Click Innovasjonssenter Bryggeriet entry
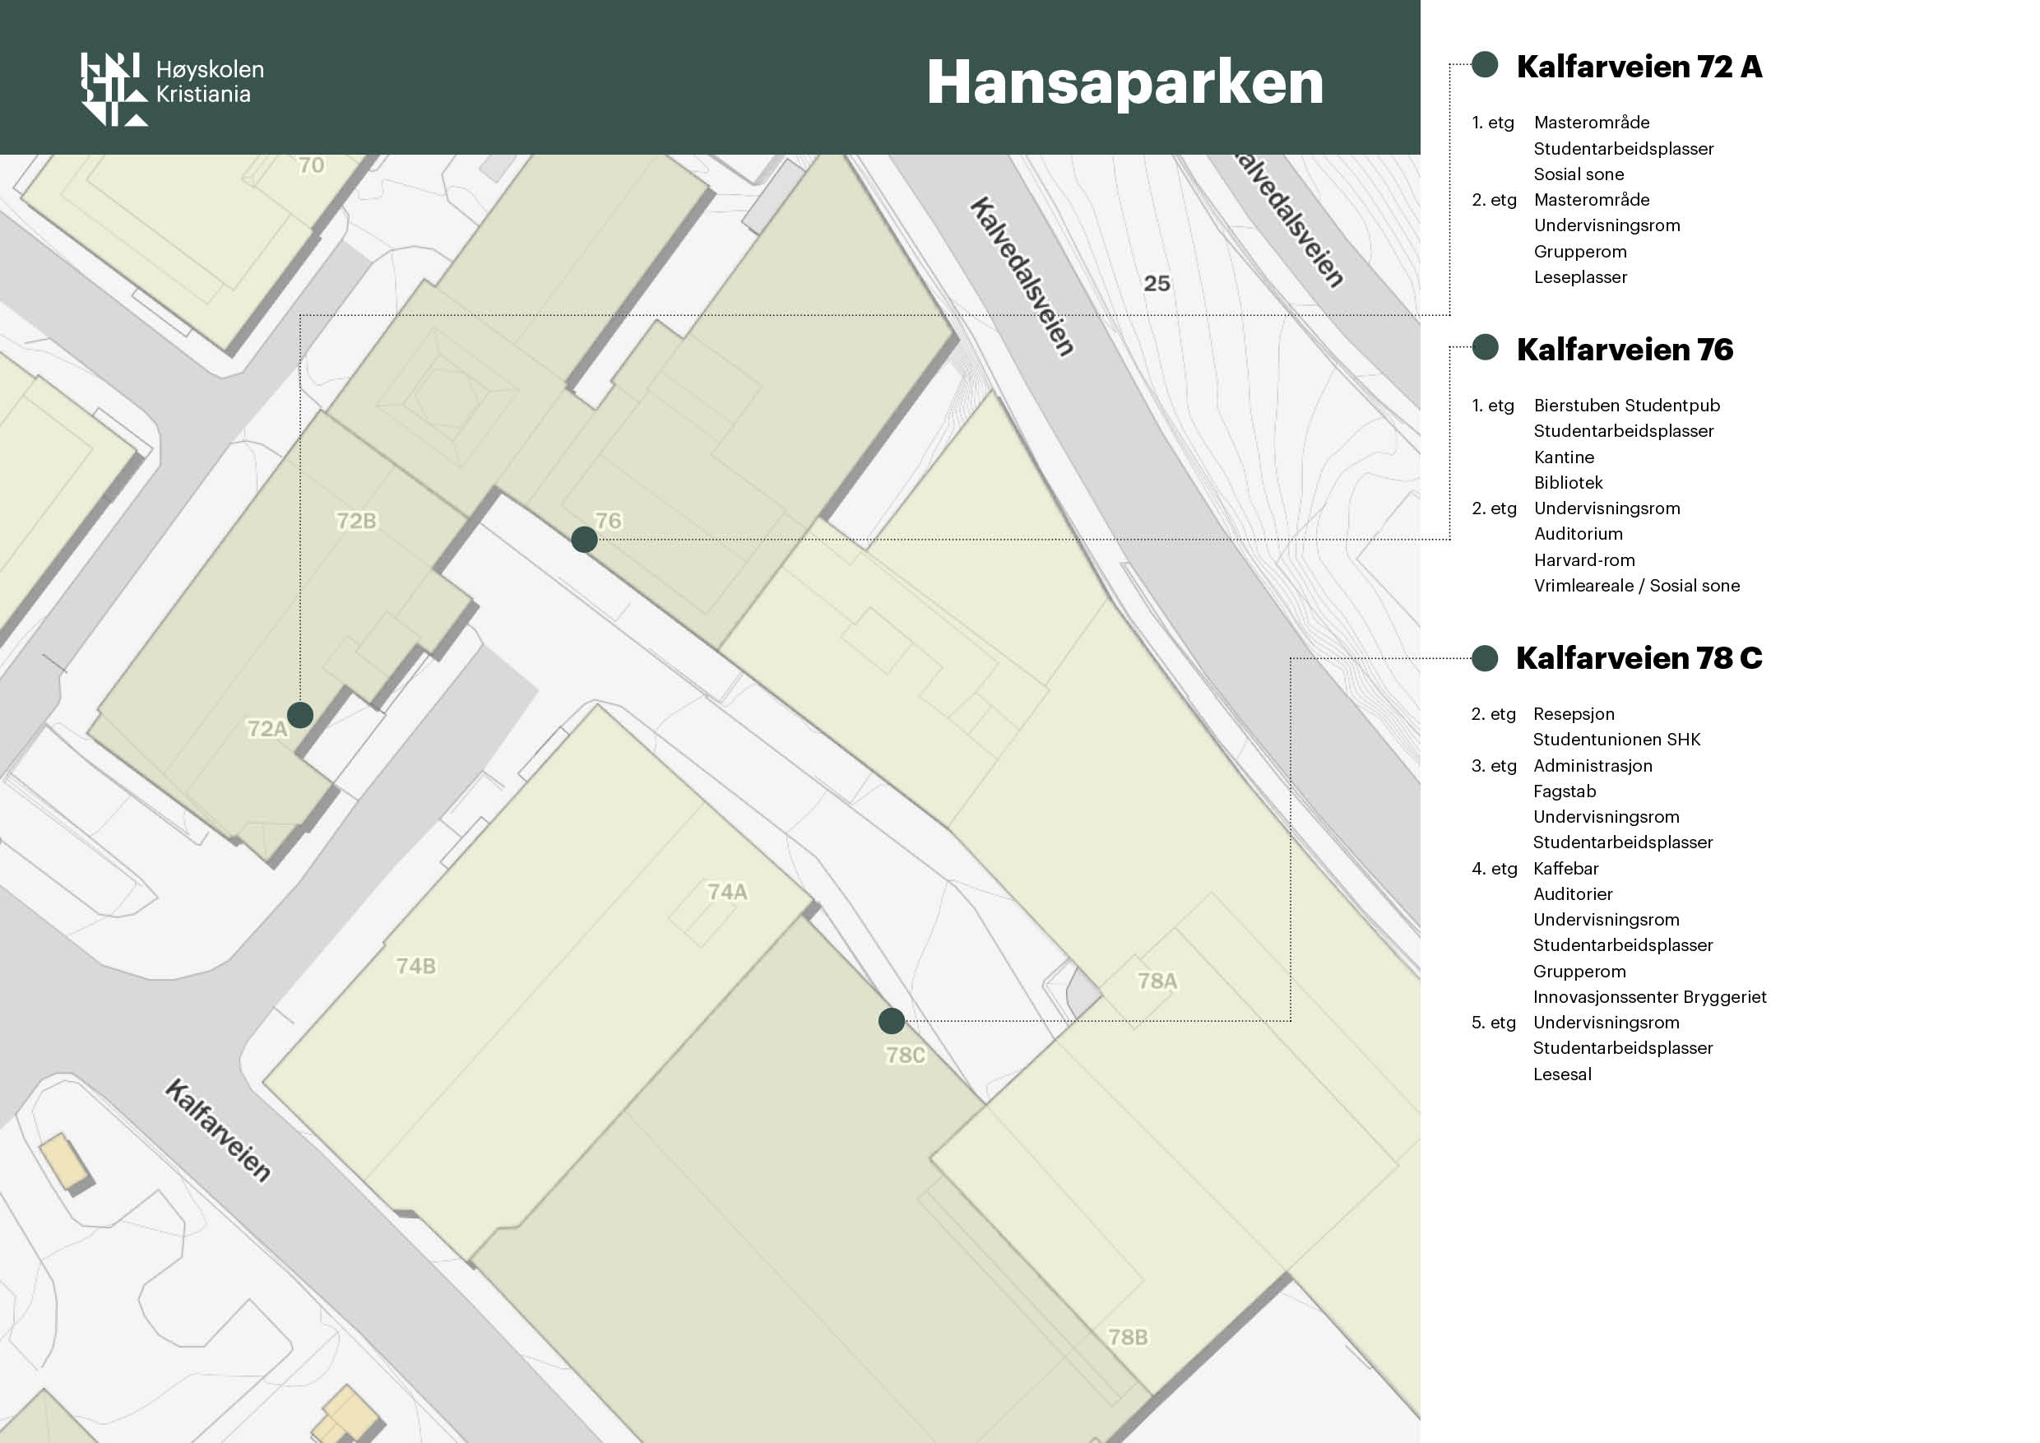Image resolution: width=2040 pixels, height=1443 pixels. tap(1649, 997)
